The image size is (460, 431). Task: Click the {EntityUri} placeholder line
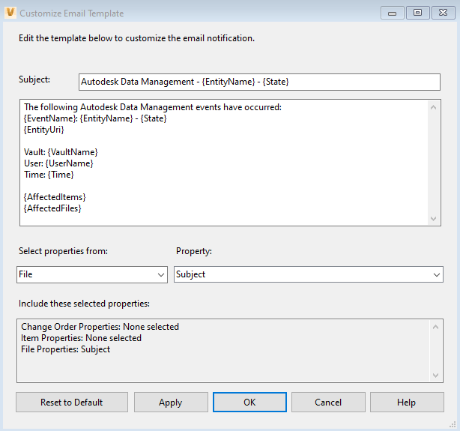tap(43, 130)
